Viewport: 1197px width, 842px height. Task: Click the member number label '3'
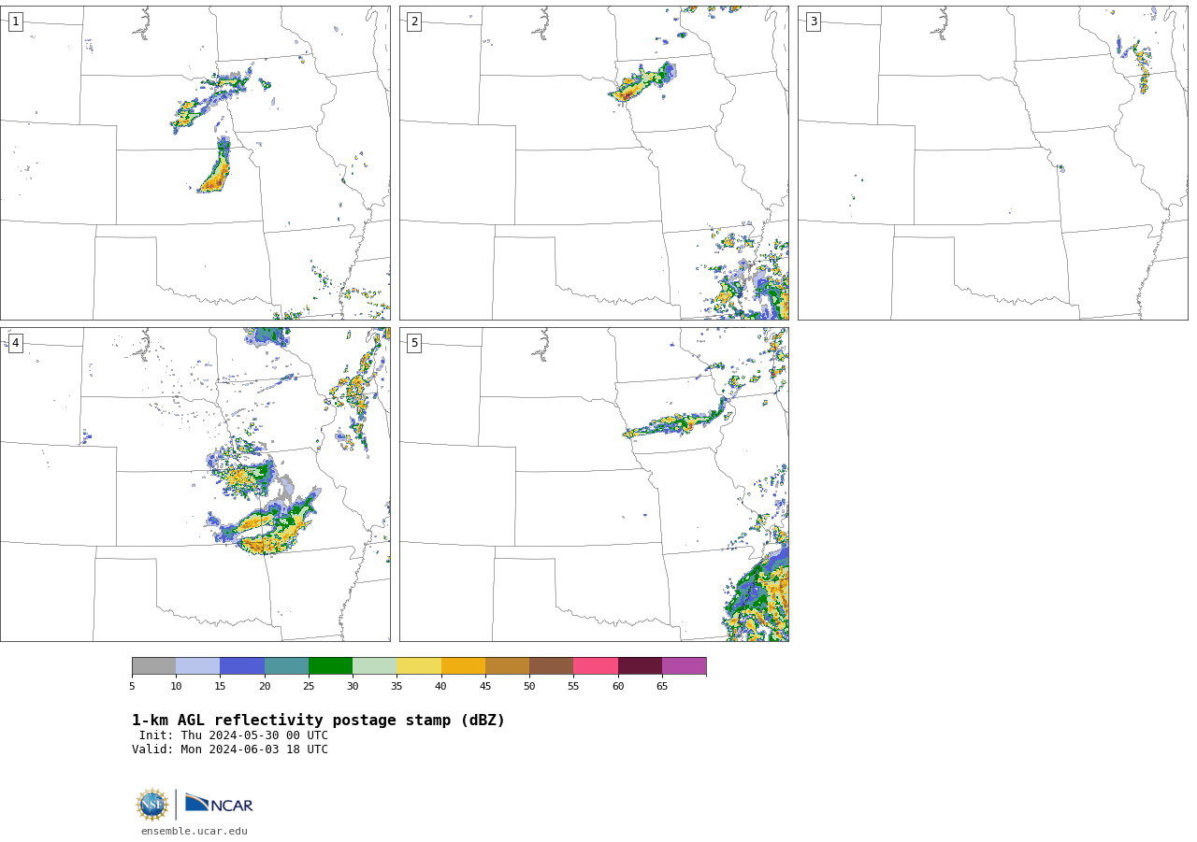click(x=813, y=21)
